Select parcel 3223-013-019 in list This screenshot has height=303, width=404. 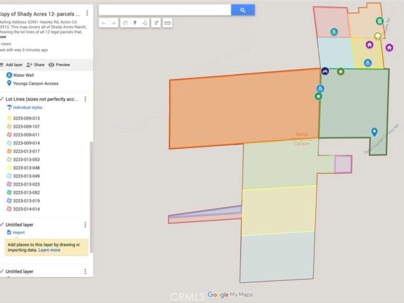(23, 200)
